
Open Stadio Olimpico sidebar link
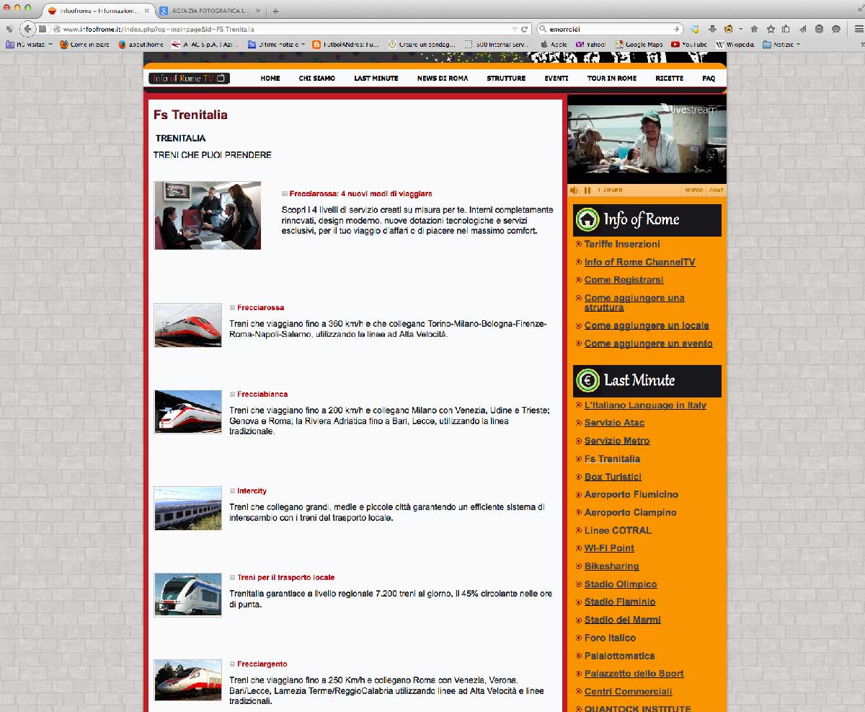(x=621, y=584)
